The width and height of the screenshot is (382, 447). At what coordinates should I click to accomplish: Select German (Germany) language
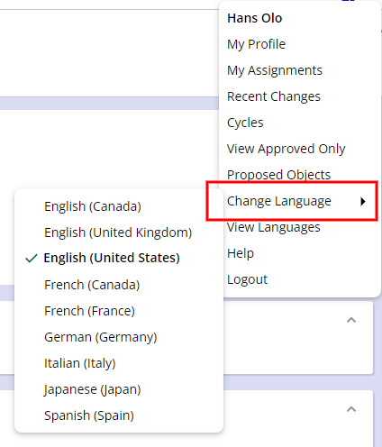pyautogui.click(x=101, y=337)
